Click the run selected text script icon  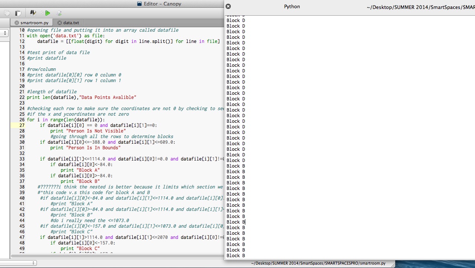coord(59,13)
